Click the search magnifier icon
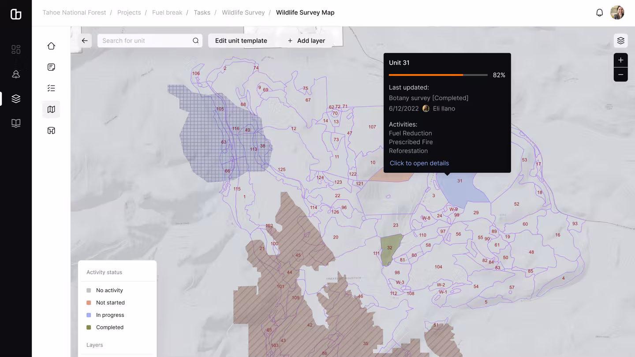Screen dimensions: 635x357 (x=196, y=41)
